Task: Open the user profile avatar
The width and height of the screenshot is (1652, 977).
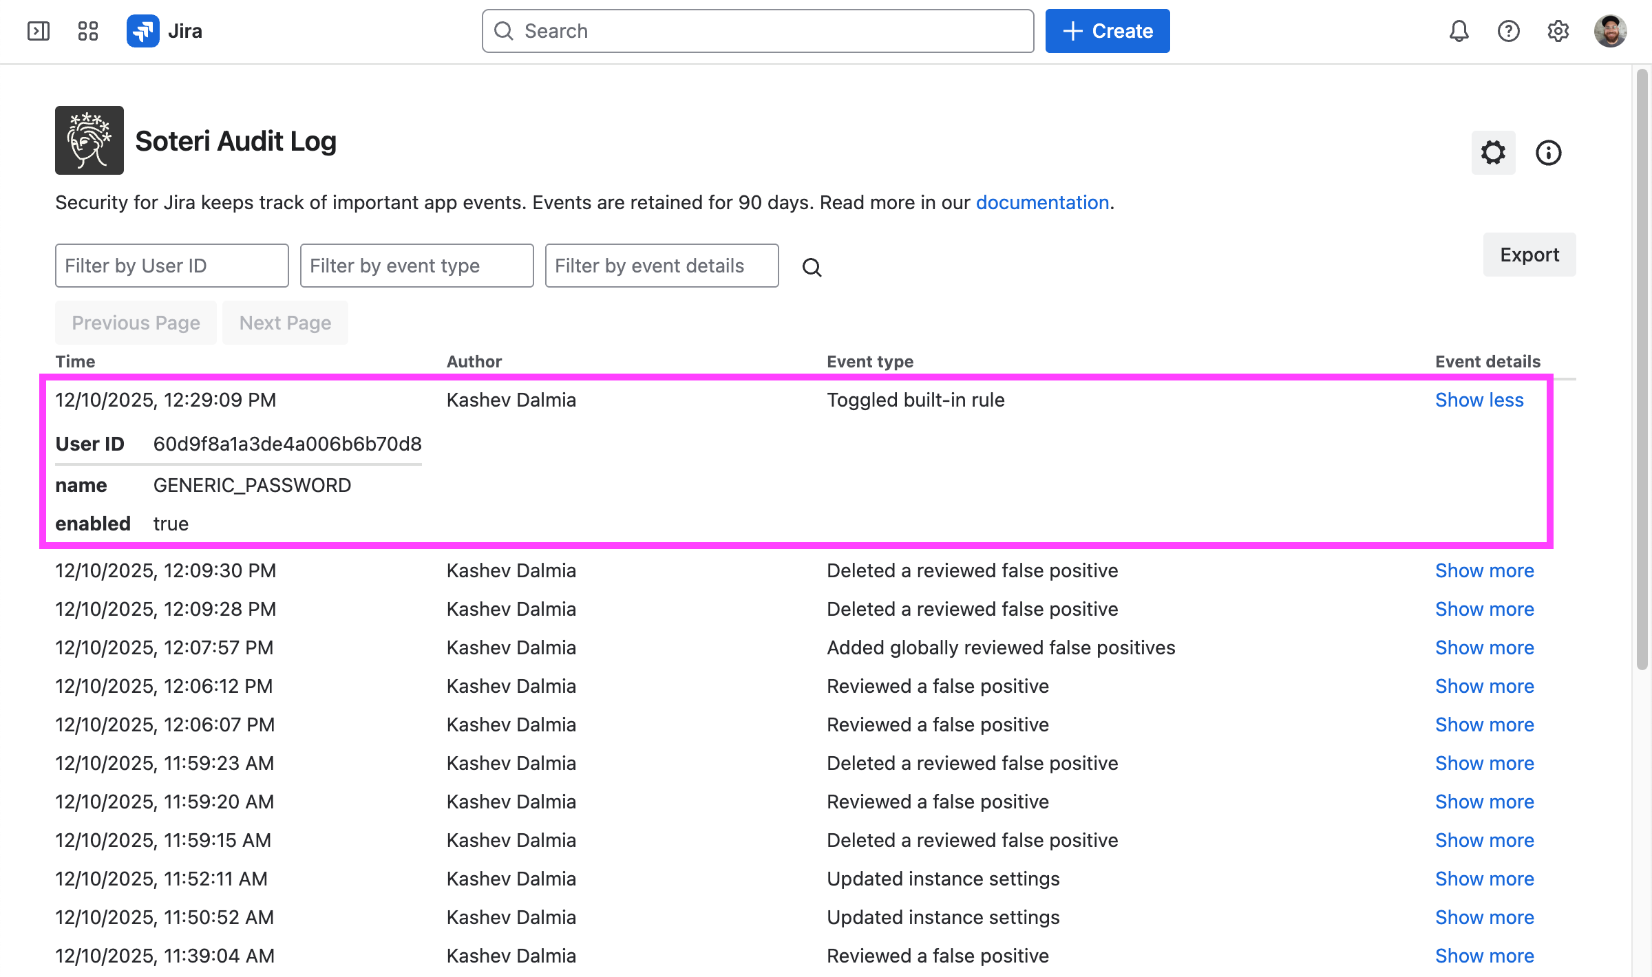Action: pyautogui.click(x=1610, y=31)
